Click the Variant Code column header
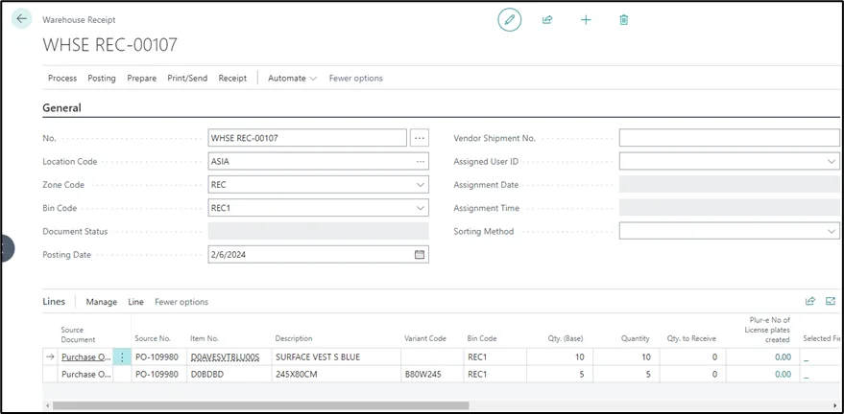This screenshot has height=414, width=844. [x=425, y=339]
